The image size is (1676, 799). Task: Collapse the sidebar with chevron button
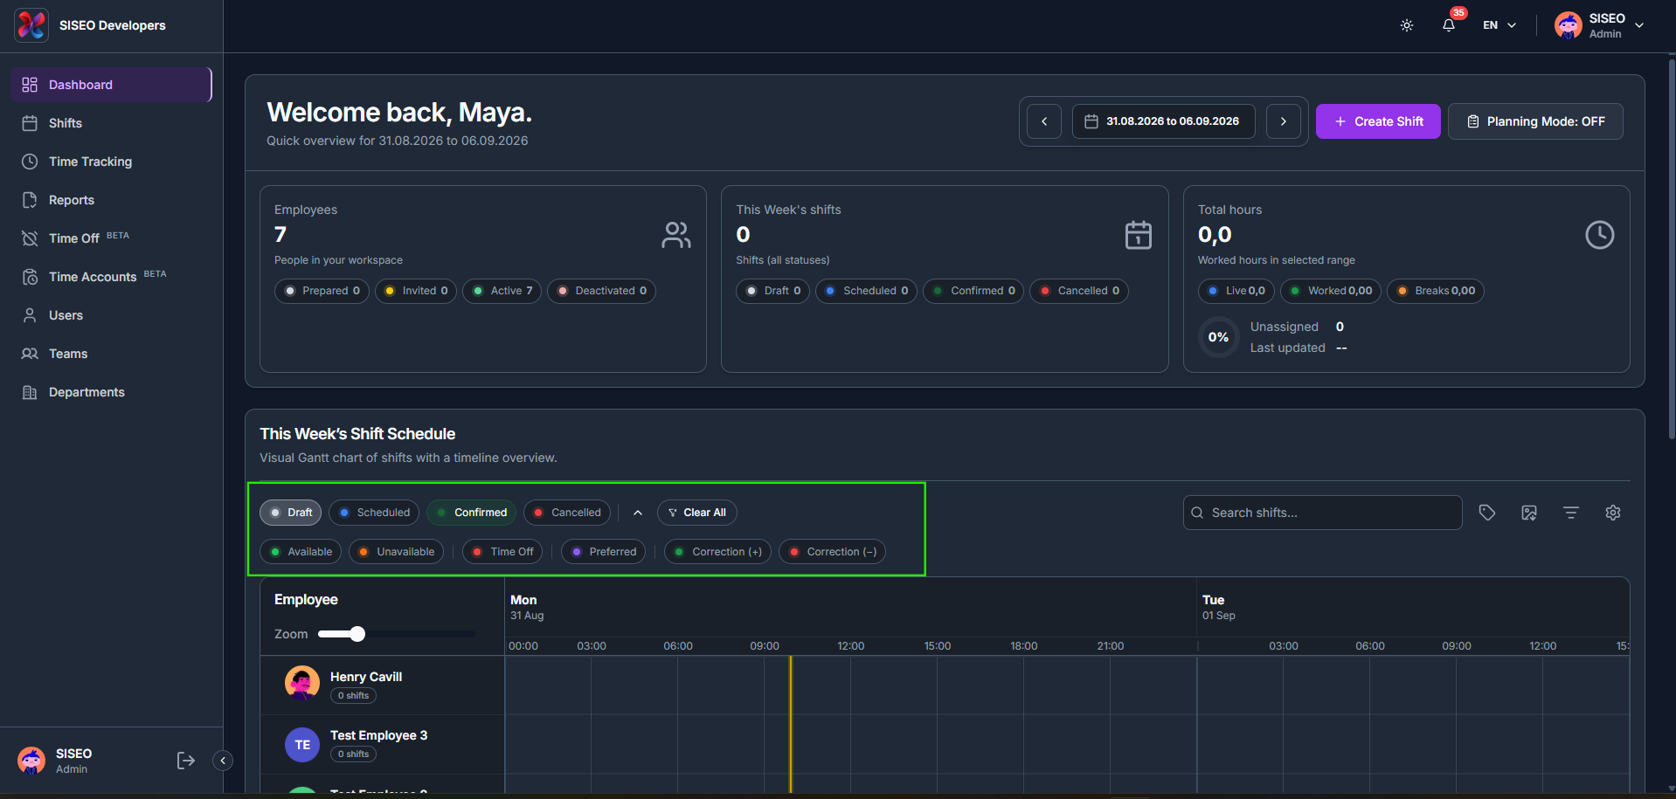point(223,761)
